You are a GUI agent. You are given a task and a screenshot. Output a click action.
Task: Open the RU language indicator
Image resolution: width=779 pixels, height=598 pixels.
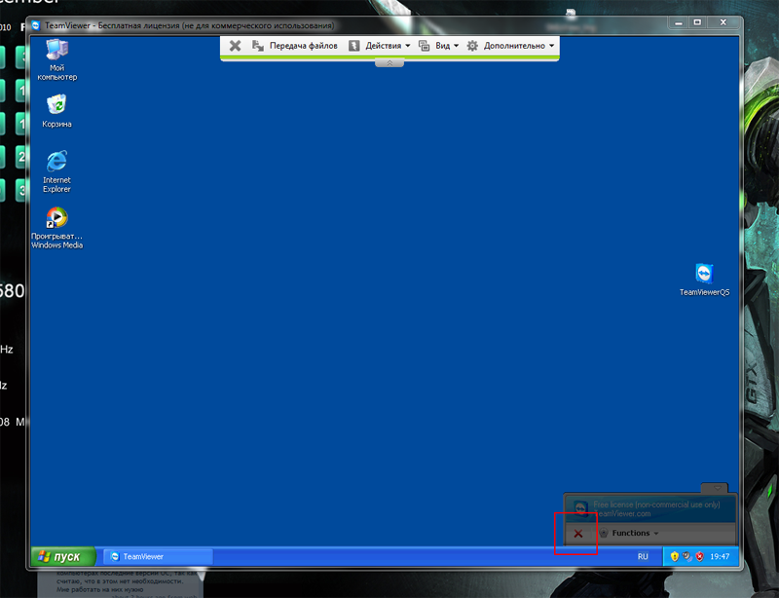[643, 557]
